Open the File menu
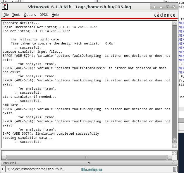 pyautogui.click(x=6, y=15)
